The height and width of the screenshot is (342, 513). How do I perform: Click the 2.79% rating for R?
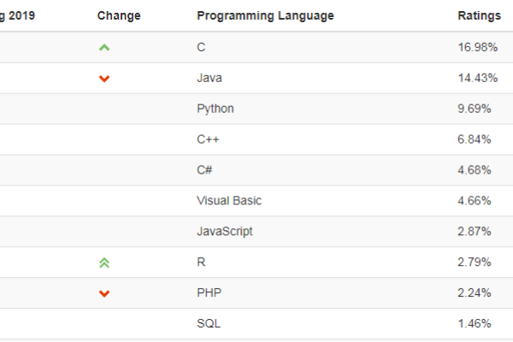pos(475,262)
